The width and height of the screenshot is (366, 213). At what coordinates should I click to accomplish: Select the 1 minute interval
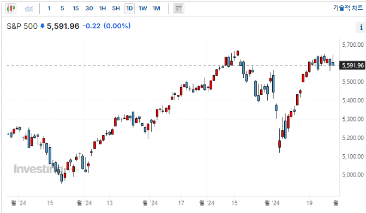tap(49, 9)
